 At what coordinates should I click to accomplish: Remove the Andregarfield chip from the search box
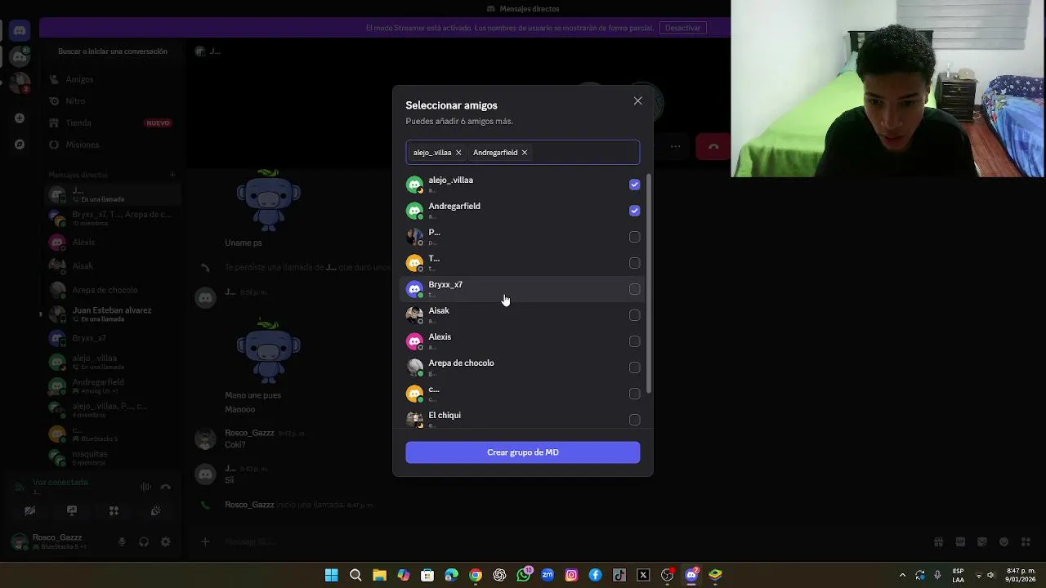[x=525, y=153]
